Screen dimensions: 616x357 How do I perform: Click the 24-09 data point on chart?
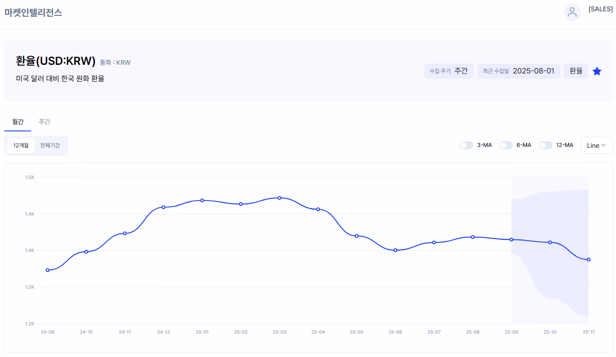pos(48,270)
